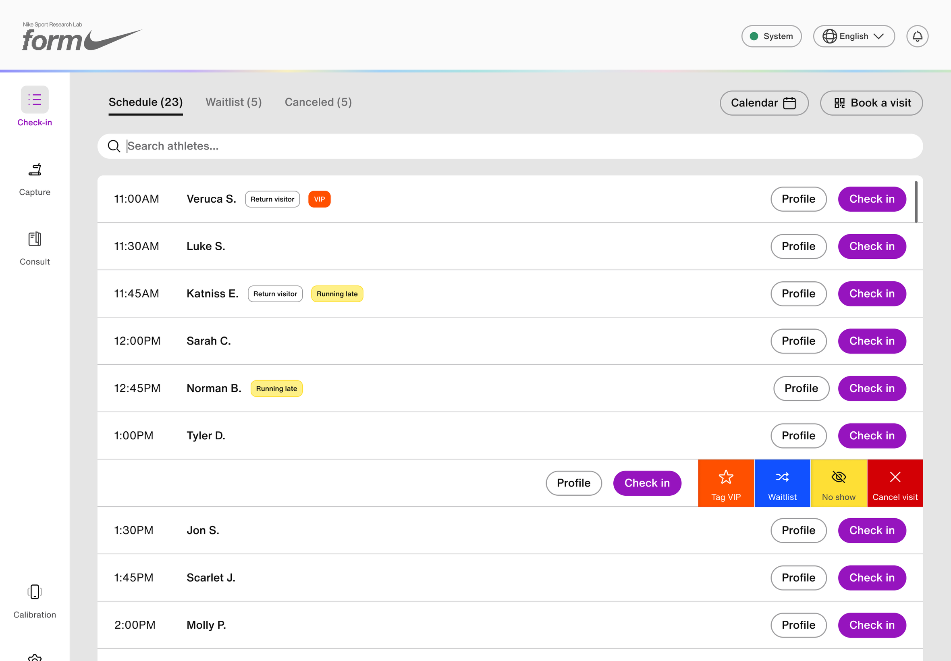
Task: Open the Calendar view button
Action: [764, 103]
